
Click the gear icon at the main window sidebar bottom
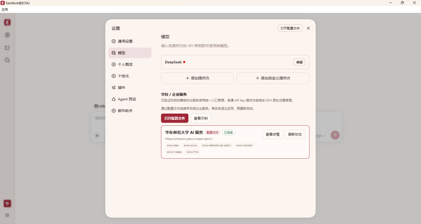click(x=7, y=215)
